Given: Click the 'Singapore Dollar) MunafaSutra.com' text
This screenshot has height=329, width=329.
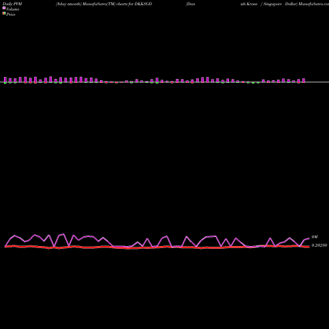Looking at the screenshot, I should (x=296, y=4).
